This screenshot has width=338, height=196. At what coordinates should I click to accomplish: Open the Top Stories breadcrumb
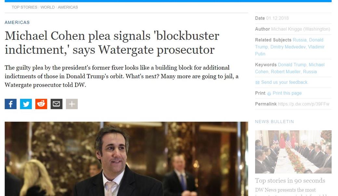coord(24,7)
